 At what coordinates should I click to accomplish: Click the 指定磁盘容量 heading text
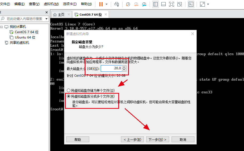click(82, 42)
